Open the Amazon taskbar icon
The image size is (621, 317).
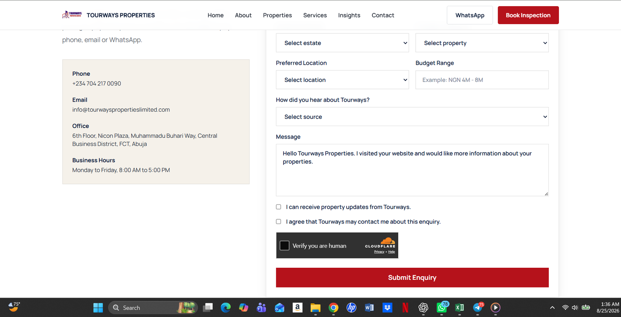tap(297, 308)
